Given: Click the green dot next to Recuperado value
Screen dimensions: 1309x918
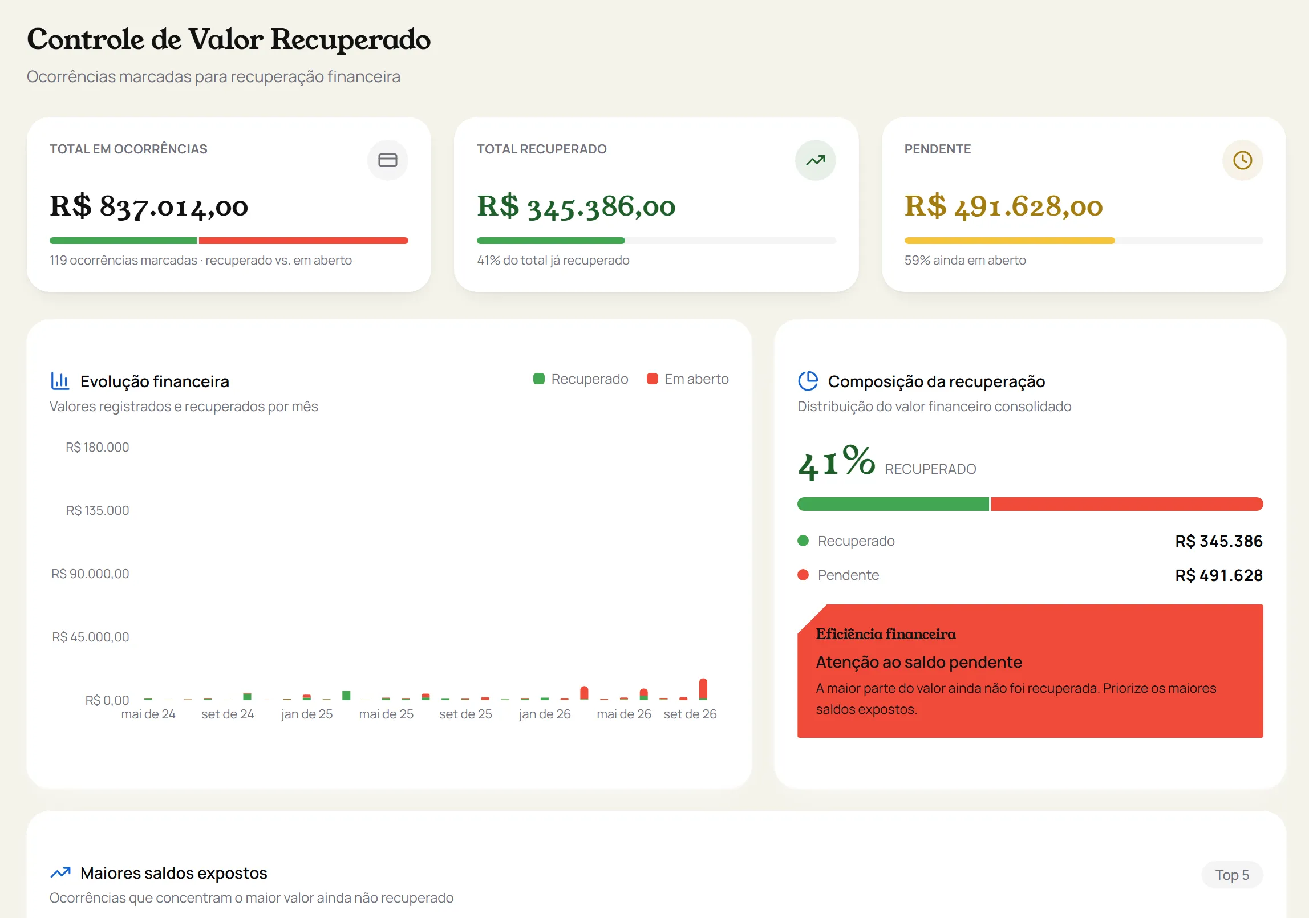Looking at the screenshot, I should click(x=803, y=541).
